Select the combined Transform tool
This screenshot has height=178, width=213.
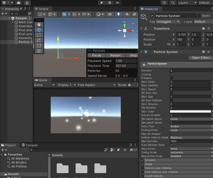click(39, 51)
